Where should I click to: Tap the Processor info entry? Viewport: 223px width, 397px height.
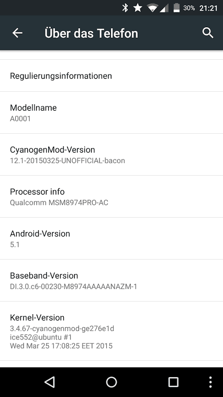point(111,197)
